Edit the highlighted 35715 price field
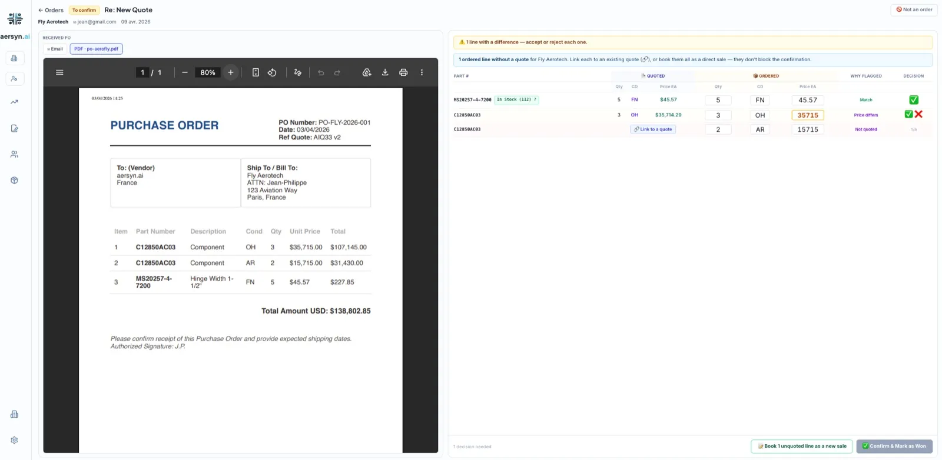The width and height of the screenshot is (942, 460). [x=808, y=115]
